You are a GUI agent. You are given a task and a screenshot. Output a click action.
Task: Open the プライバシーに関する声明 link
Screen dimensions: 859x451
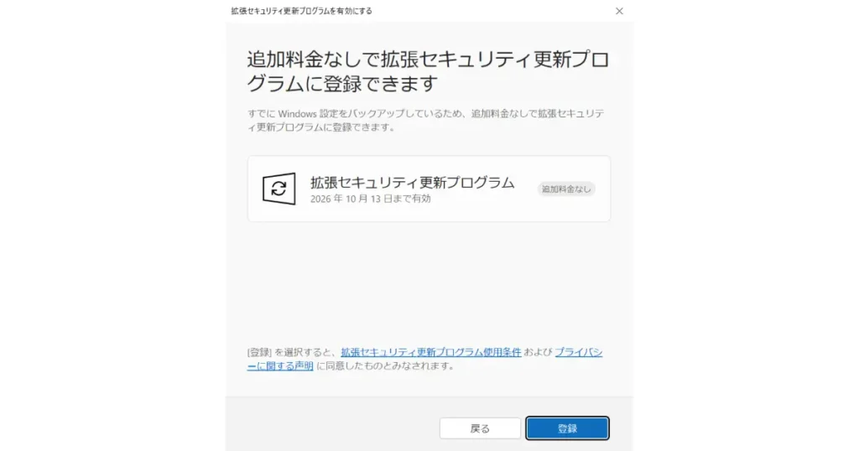[424, 359]
